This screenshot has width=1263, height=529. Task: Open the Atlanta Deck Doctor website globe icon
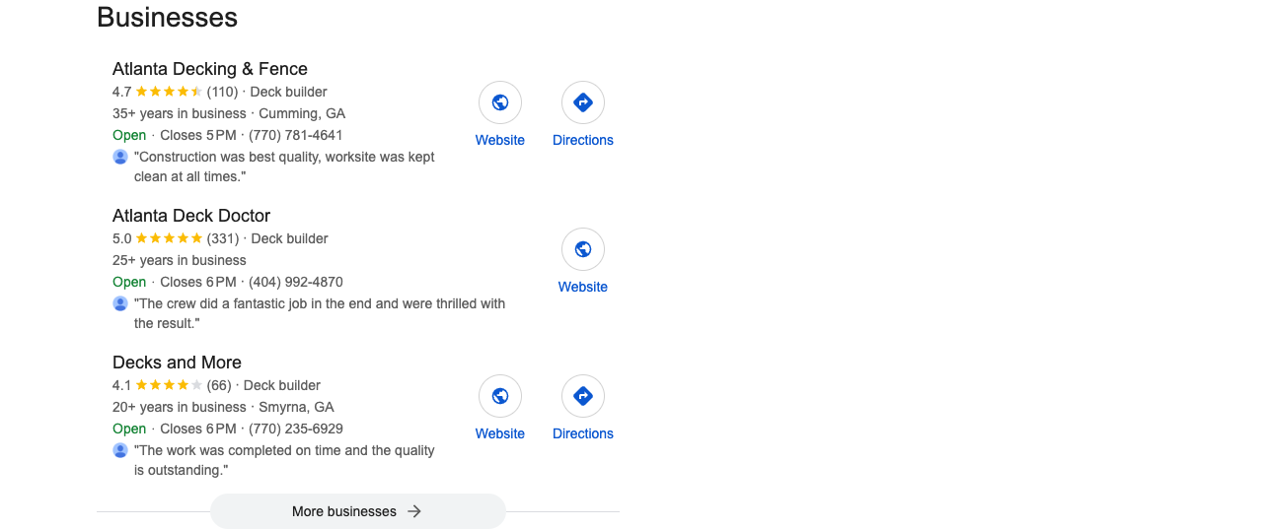tap(583, 249)
